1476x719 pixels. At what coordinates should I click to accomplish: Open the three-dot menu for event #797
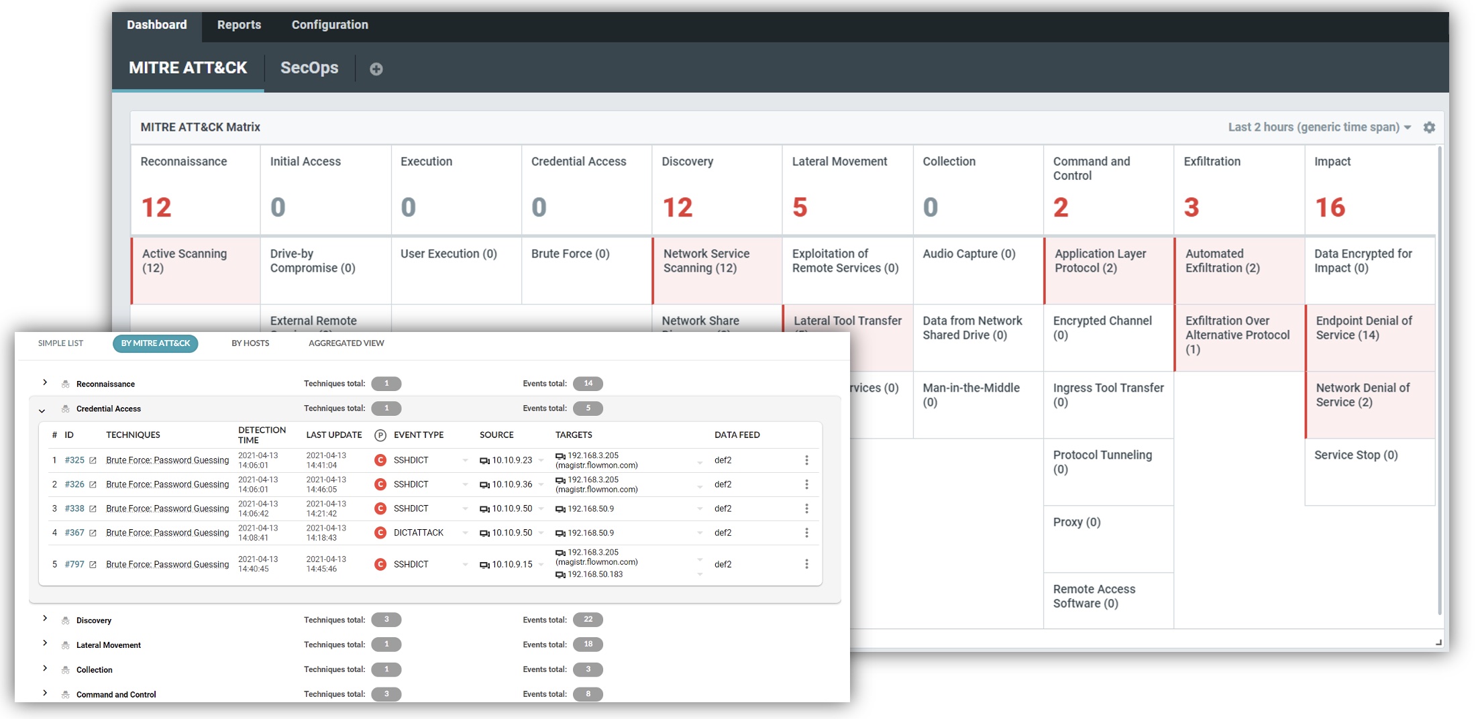point(806,564)
